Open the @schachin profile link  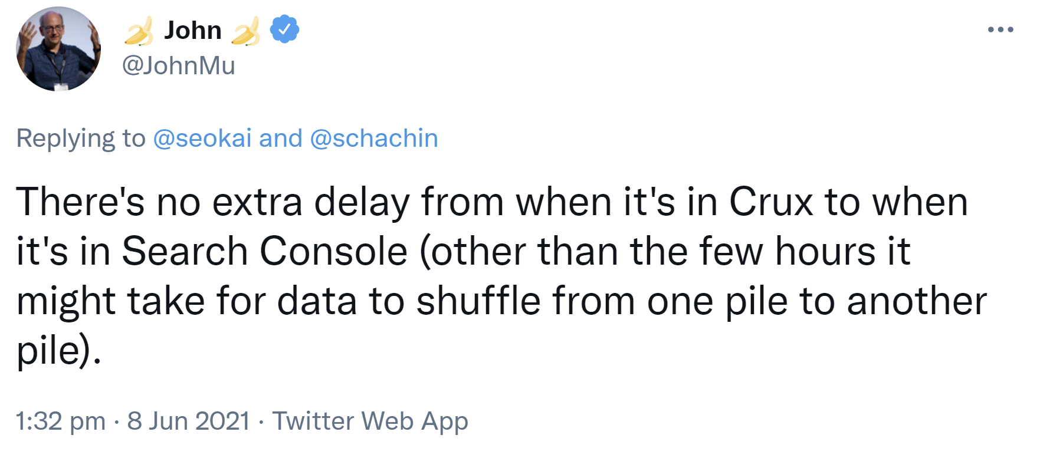[x=373, y=138]
